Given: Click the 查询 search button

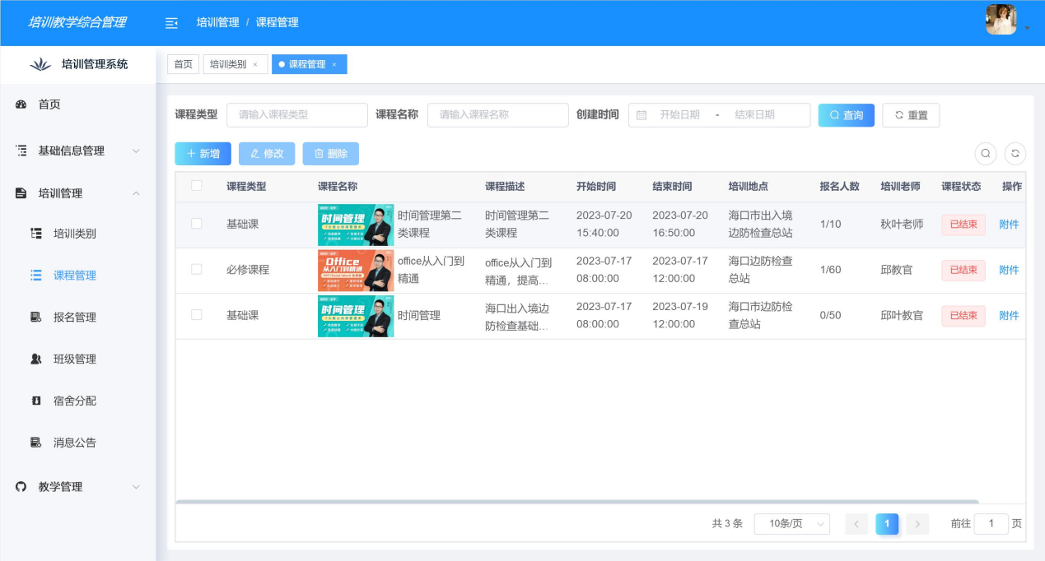Looking at the screenshot, I should coord(846,115).
